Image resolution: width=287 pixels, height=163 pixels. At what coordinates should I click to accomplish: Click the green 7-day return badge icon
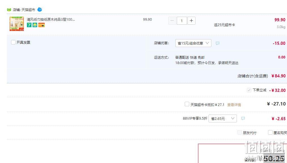(x=29, y=25)
